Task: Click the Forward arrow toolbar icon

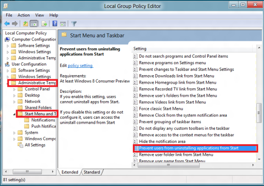Action: pyautogui.click(x=15, y=24)
